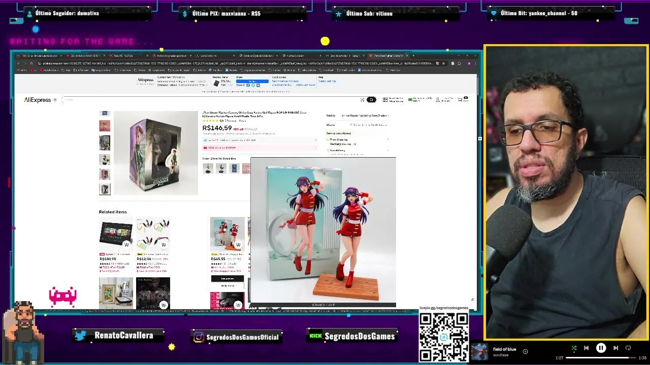Click the blue button in extension Share section
The height and width of the screenshot is (365, 650).
tap(252, 81)
